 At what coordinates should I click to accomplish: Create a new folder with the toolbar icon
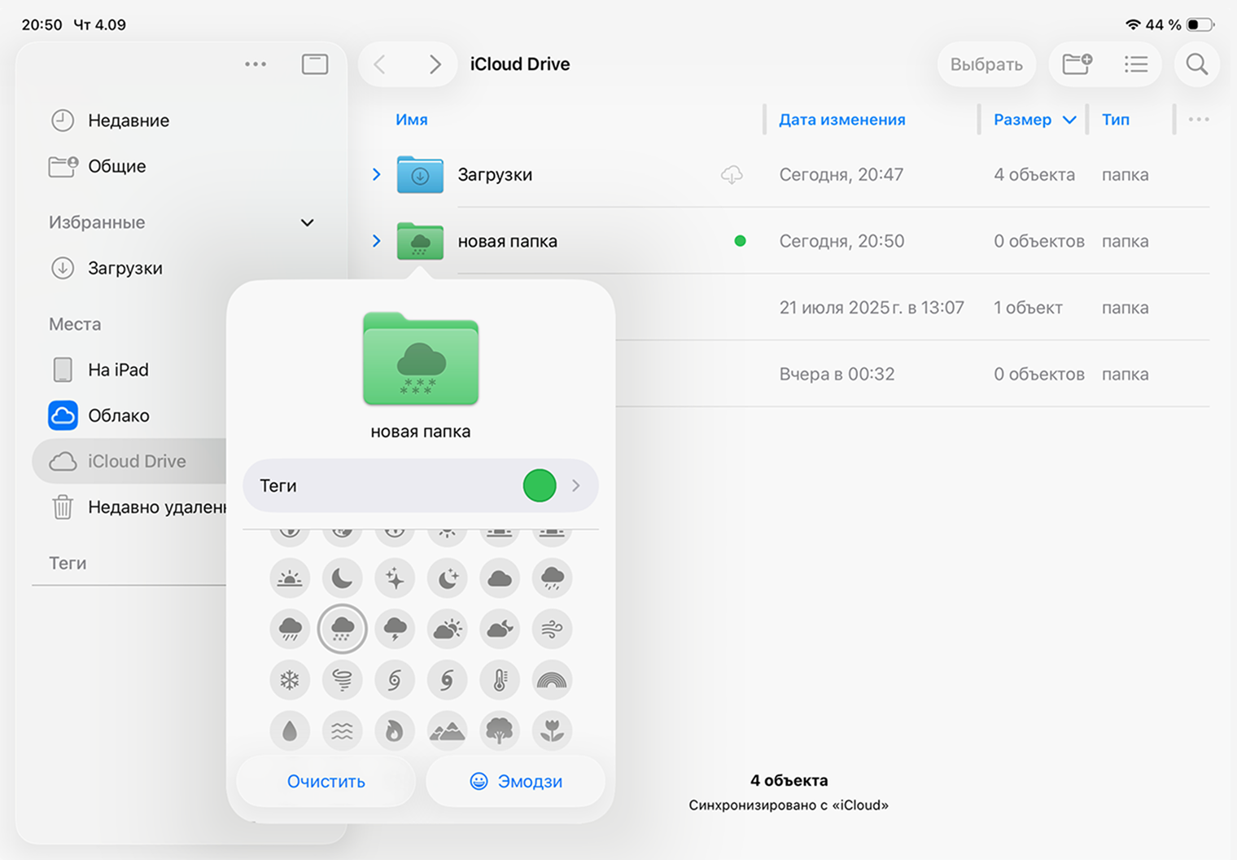coord(1077,64)
